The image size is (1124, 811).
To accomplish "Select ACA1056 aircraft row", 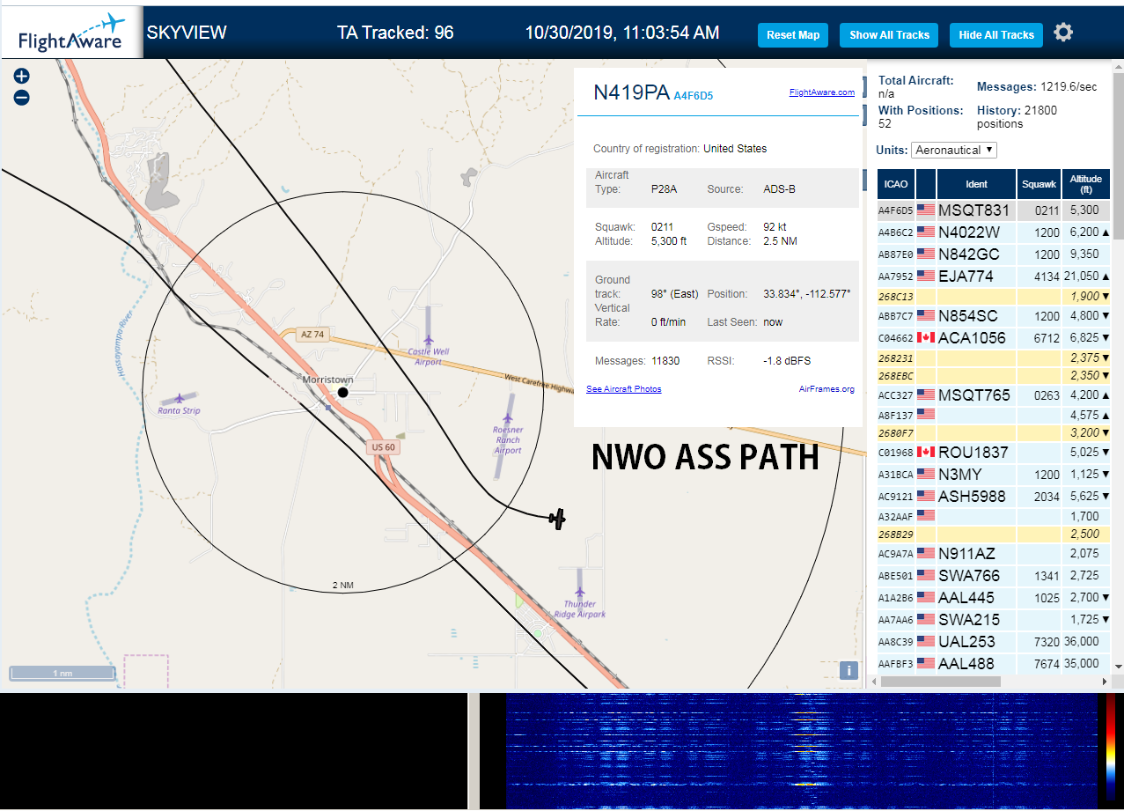I will coord(994,338).
